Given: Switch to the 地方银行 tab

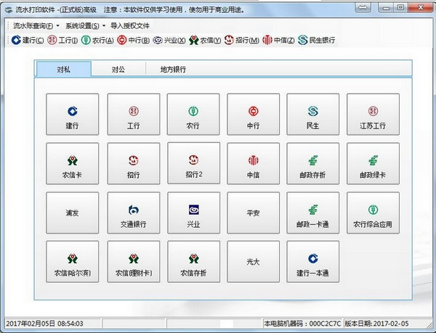Looking at the screenshot, I should click(x=173, y=69).
